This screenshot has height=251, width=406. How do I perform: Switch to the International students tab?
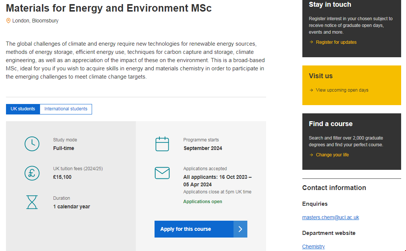[66, 109]
